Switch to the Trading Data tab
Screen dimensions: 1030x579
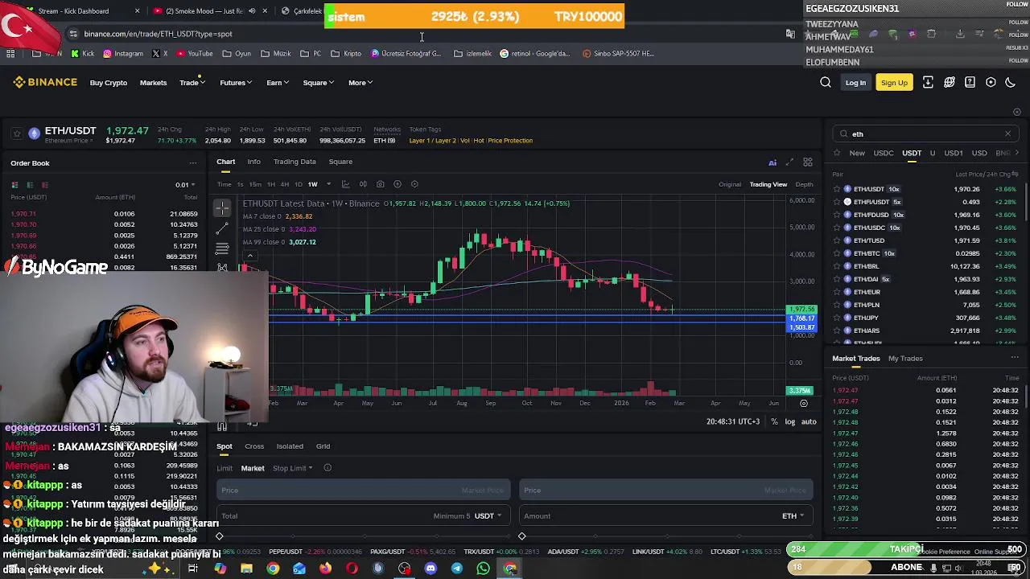295,162
